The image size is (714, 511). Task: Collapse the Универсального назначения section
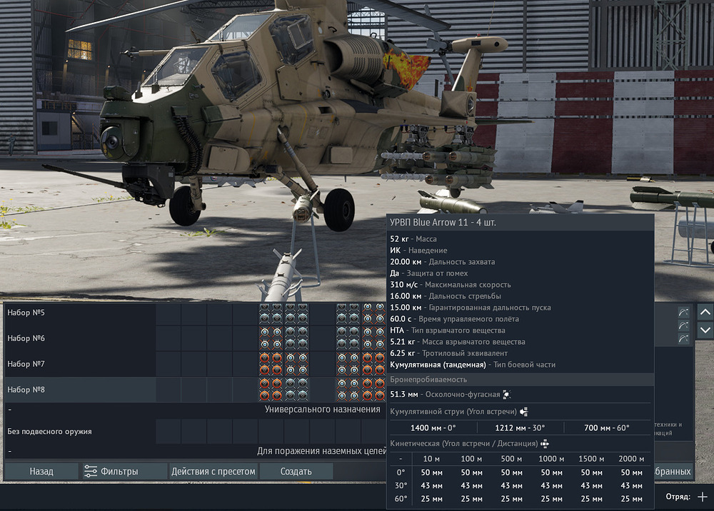(9, 410)
